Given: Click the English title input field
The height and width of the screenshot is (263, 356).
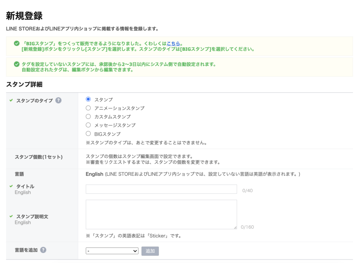Looking at the screenshot, I should pos(162,189).
